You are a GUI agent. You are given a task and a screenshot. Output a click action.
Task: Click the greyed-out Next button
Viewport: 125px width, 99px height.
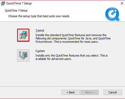point(90,92)
